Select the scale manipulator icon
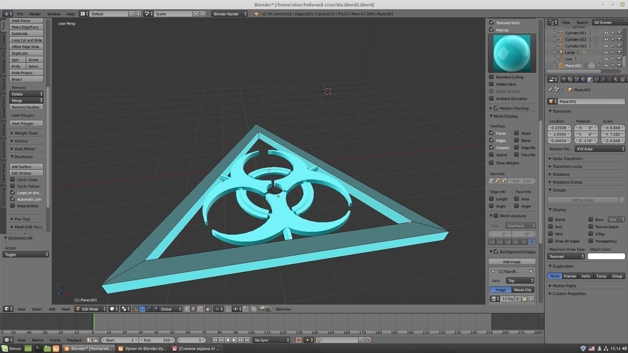 click(x=155, y=309)
